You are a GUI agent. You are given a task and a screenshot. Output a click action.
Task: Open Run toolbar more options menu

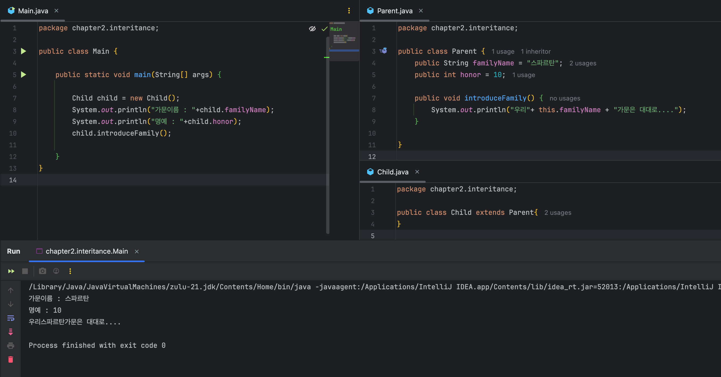click(70, 271)
